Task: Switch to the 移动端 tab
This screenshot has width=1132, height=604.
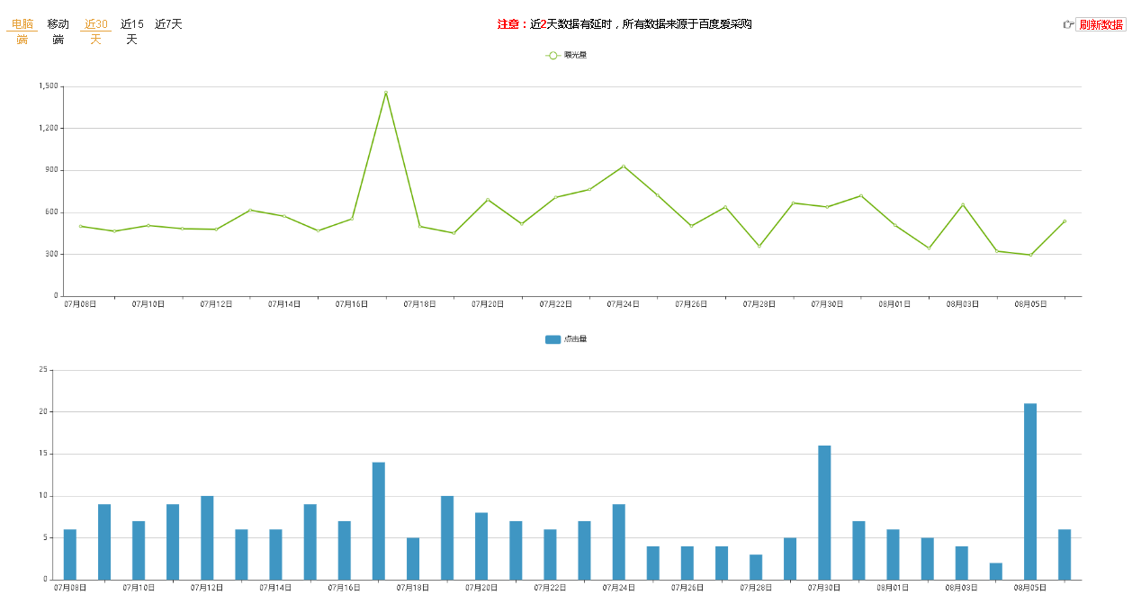Action: (58, 32)
